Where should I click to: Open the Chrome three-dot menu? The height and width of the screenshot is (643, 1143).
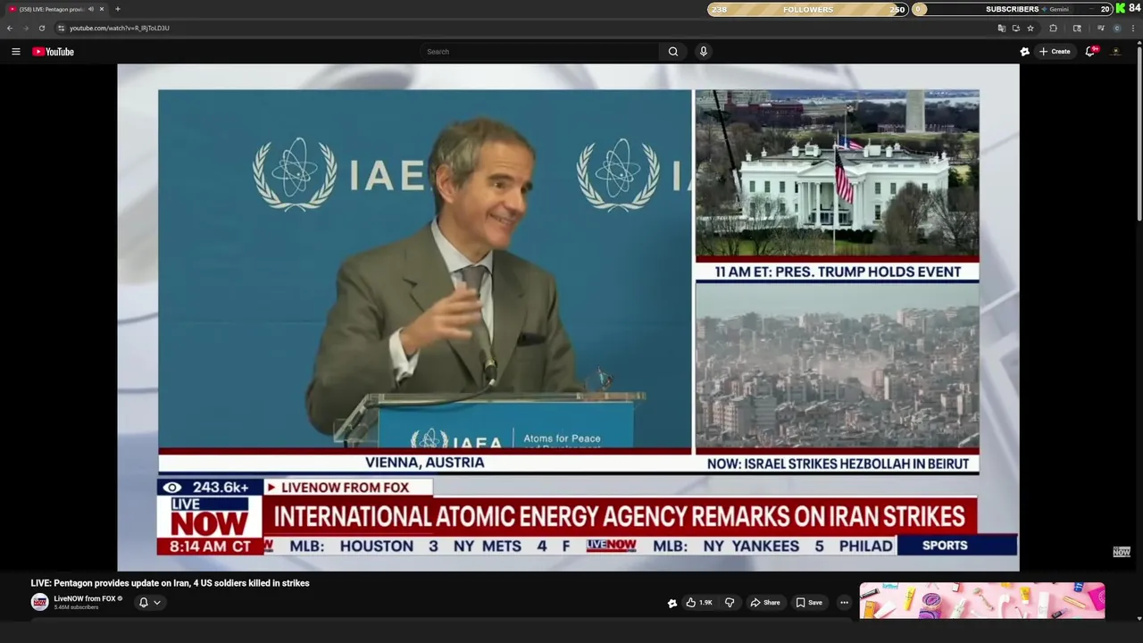click(1133, 28)
